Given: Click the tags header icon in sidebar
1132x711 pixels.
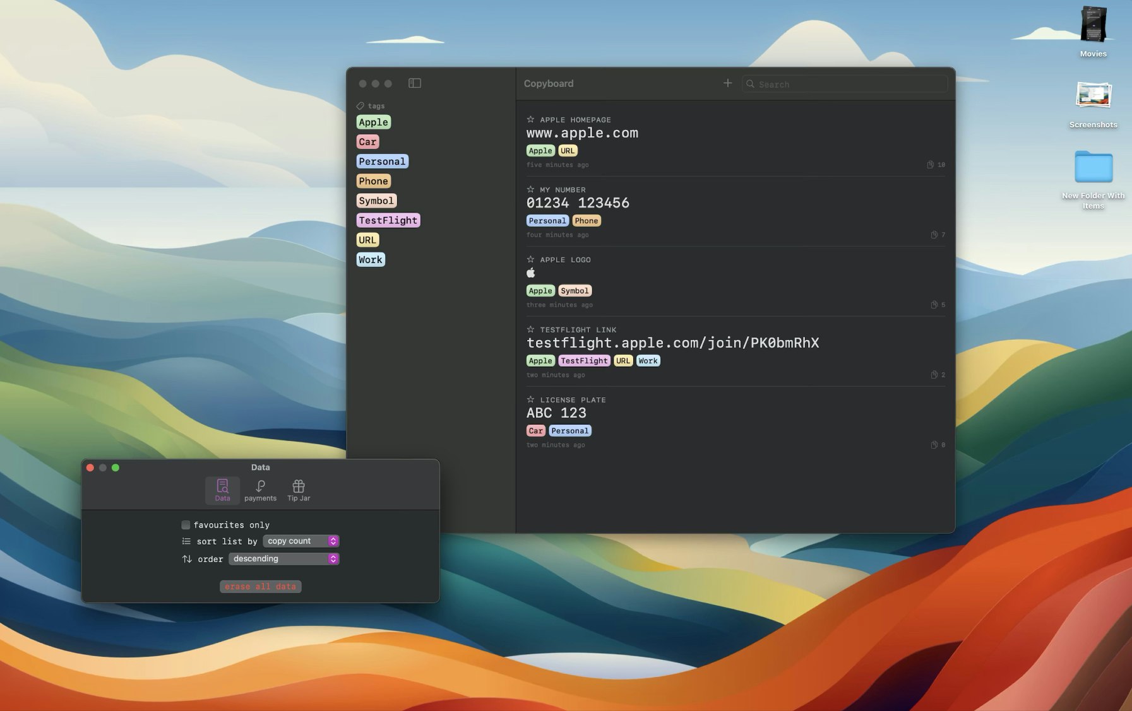Looking at the screenshot, I should coord(360,106).
